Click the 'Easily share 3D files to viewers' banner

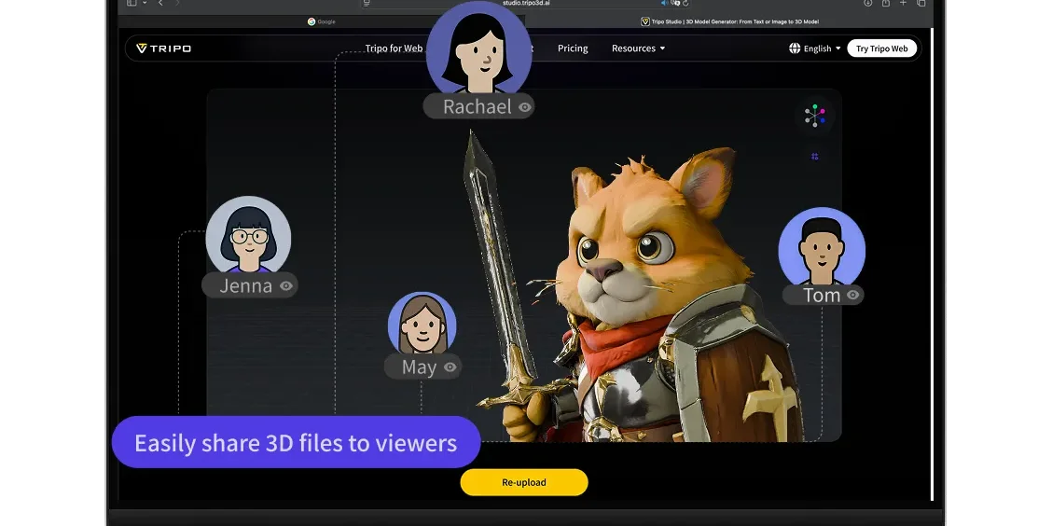tap(296, 442)
